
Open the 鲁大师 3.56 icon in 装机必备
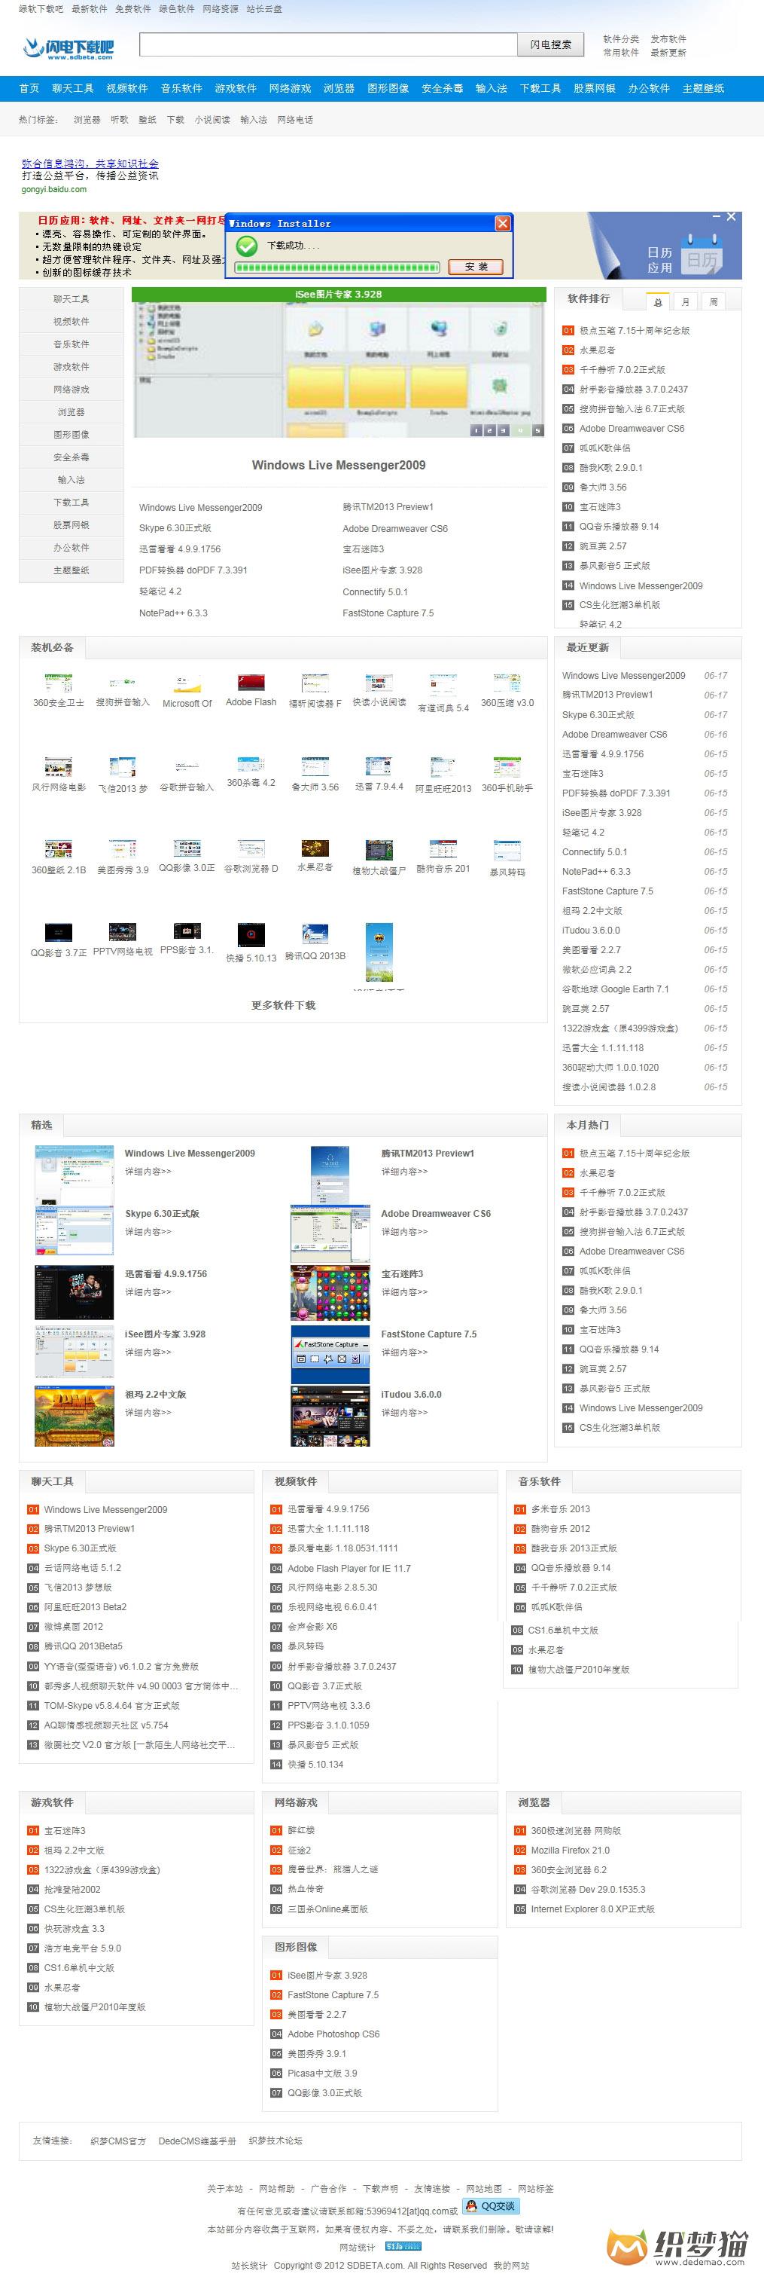[x=315, y=766]
